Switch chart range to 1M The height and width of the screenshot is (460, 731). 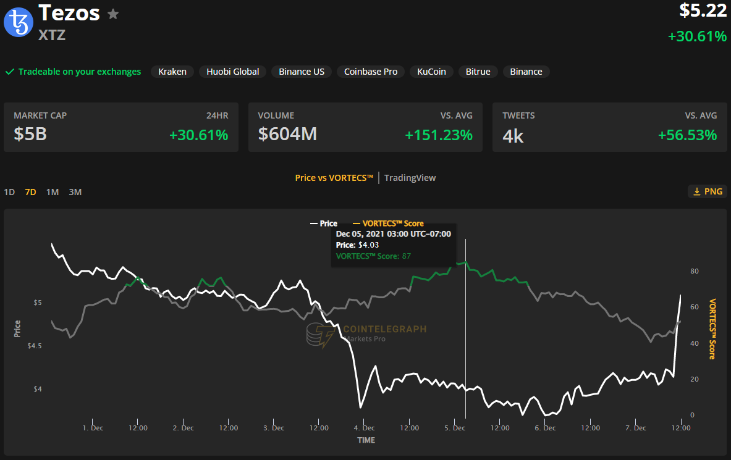[53, 192]
